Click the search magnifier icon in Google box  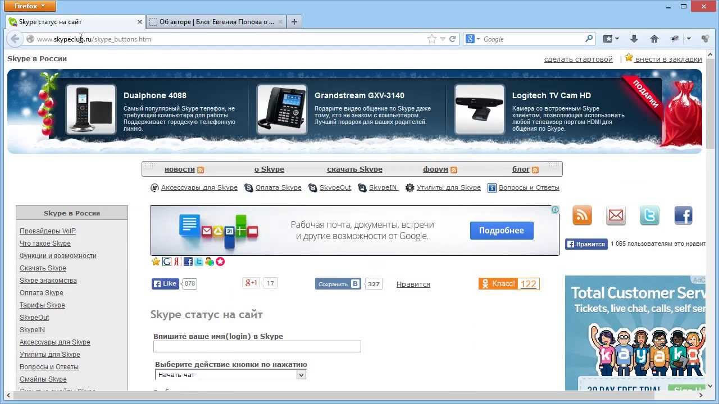589,39
